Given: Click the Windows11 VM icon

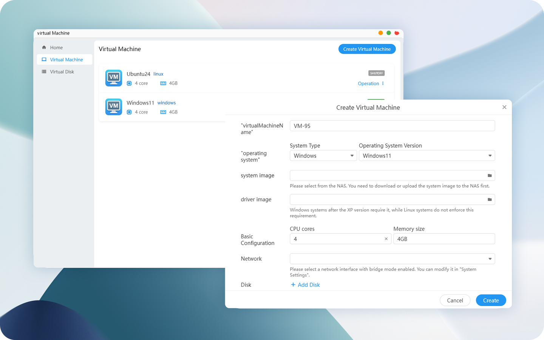Looking at the screenshot, I should point(114,107).
